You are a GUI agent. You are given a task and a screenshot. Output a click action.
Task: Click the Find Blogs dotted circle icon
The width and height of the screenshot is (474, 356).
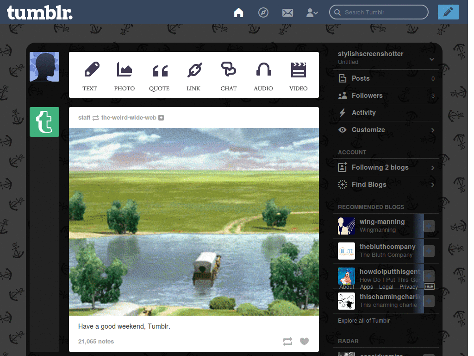tap(342, 184)
